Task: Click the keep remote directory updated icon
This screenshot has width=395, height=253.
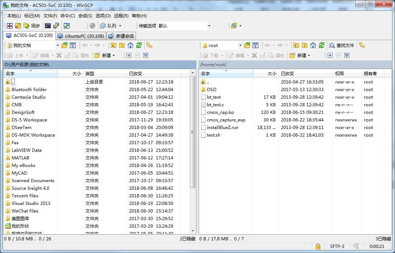Action: [67, 26]
